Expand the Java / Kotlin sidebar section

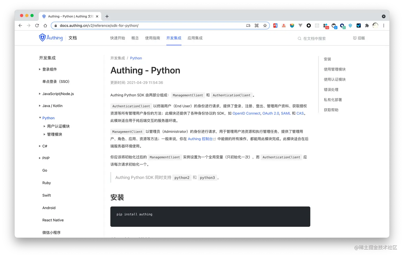[40, 106]
